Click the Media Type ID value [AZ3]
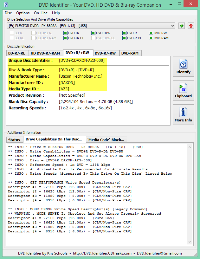Image resolution: width=200 pixels, height=259 pixels. coord(64,89)
